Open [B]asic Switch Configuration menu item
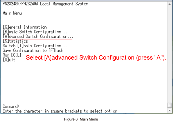The height and width of the screenshot is (126, 173). pyautogui.click(x=35, y=32)
